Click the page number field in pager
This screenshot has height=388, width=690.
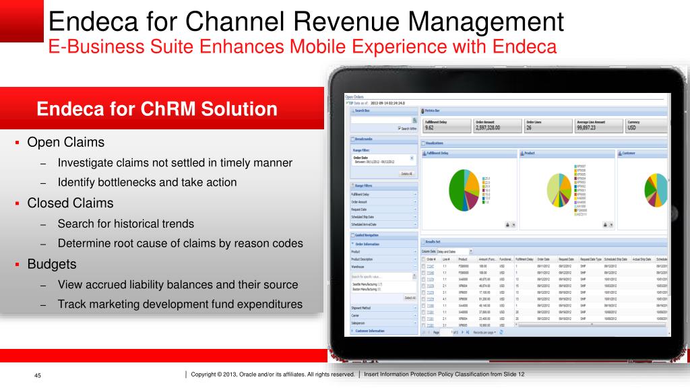pyautogui.click(x=446, y=332)
